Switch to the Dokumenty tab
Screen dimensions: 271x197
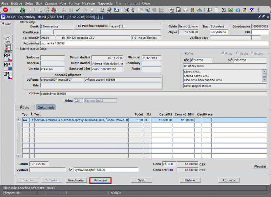[x=46, y=107]
